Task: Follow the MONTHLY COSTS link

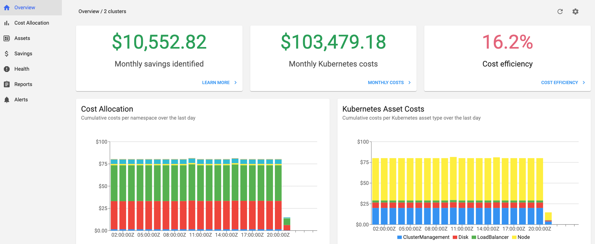Action: 386,83
